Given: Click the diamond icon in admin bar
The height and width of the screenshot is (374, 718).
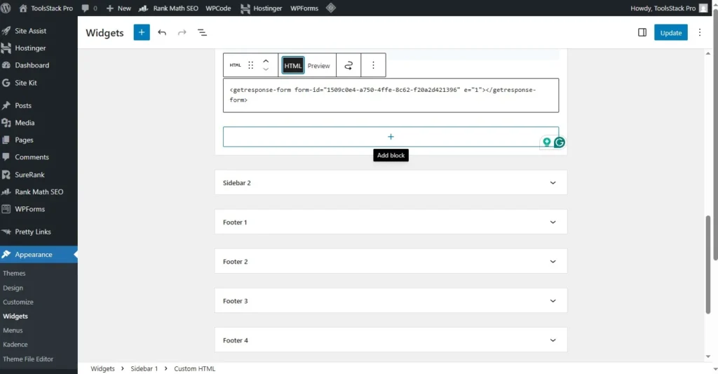Looking at the screenshot, I should coord(331,8).
